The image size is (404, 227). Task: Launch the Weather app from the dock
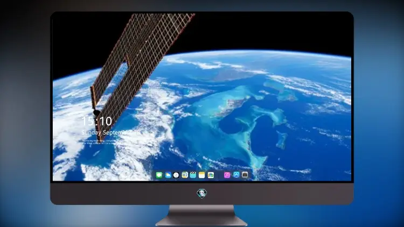[168, 175]
